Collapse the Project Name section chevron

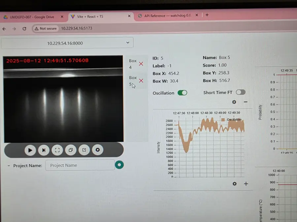[9, 166]
